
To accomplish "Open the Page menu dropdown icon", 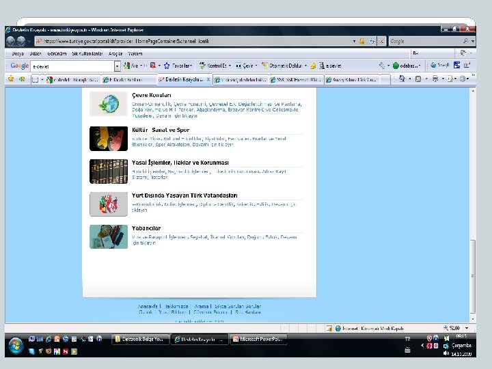I will (450, 79).
